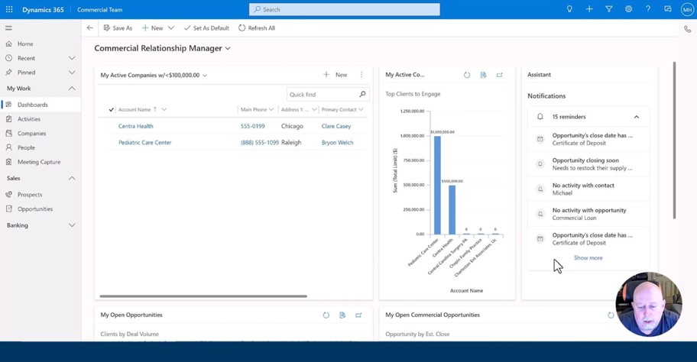Screen dimensions: 697x362
Task: Click icon beside 'No activity with contact'
Action: coord(540,189)
